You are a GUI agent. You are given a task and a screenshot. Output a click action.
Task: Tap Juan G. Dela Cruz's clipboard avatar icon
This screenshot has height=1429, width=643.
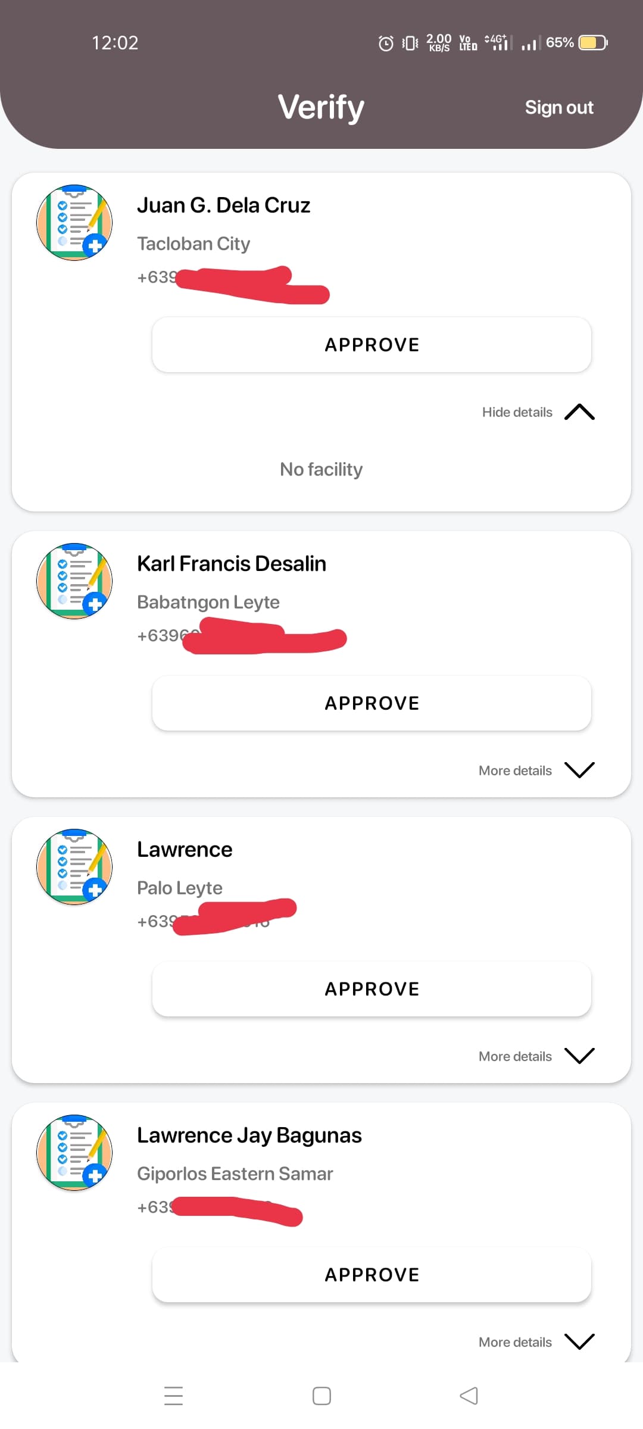point(74,223)
